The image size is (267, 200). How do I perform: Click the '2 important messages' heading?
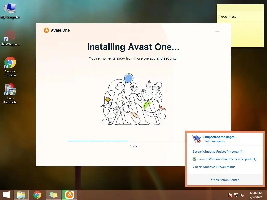click(x=219, y=137)
